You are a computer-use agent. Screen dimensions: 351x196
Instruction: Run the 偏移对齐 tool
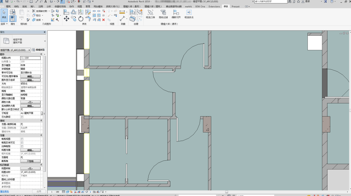point(176,14)
